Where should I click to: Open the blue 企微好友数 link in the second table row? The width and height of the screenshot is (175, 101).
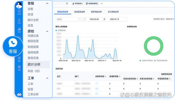(x=97, y=89)
